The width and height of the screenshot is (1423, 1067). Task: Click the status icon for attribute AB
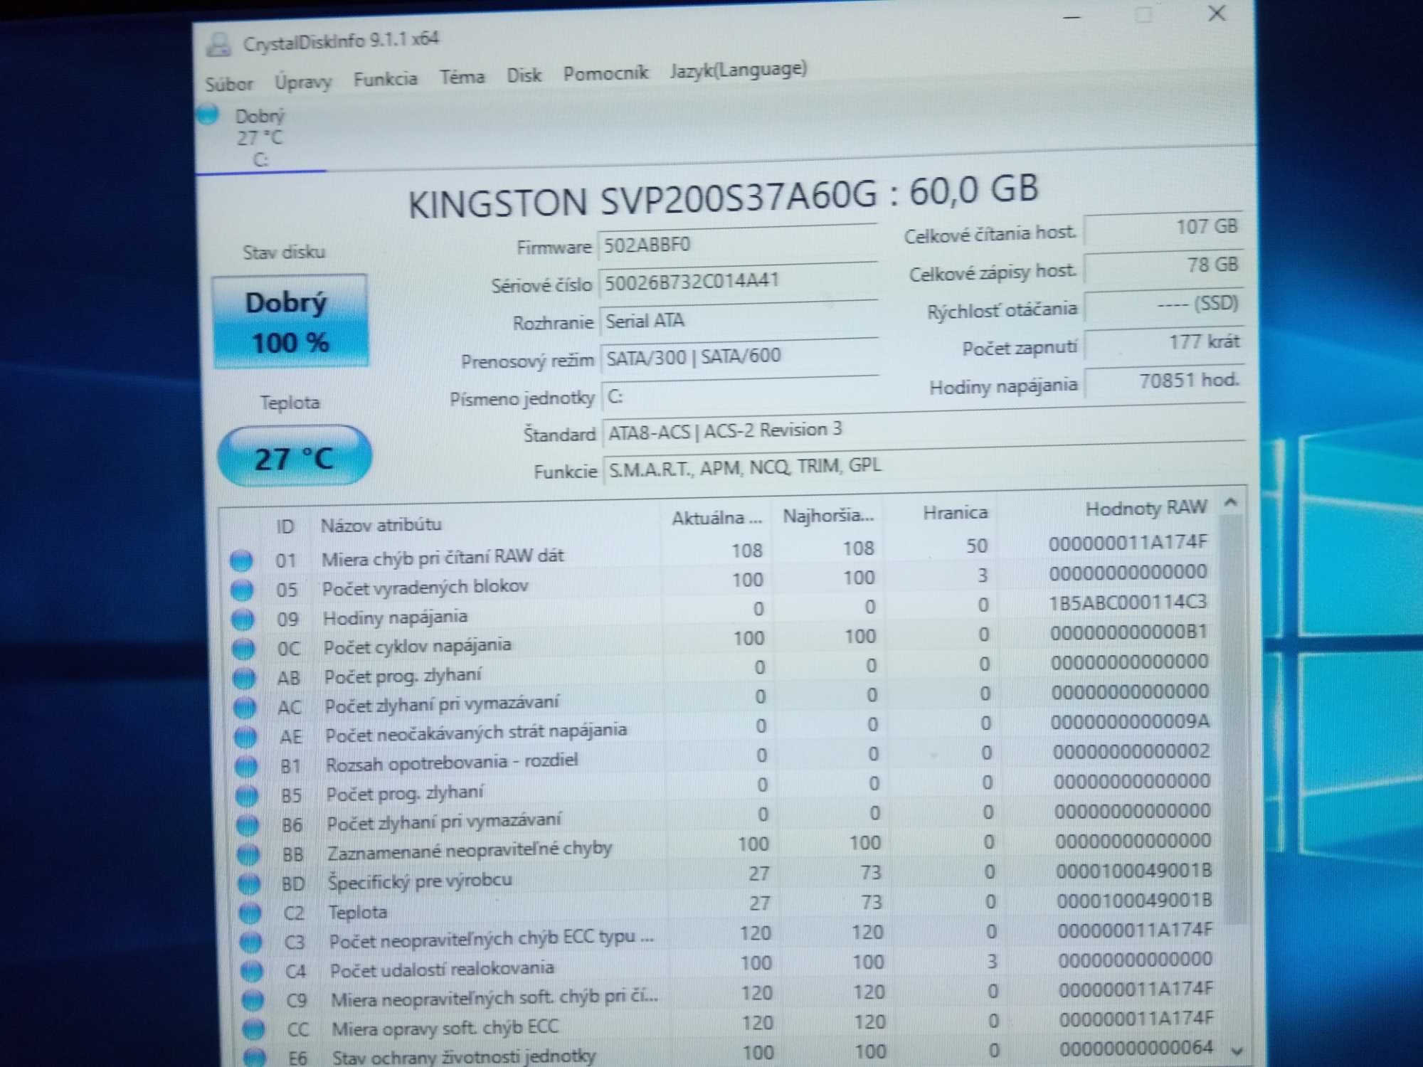point(244,678)
